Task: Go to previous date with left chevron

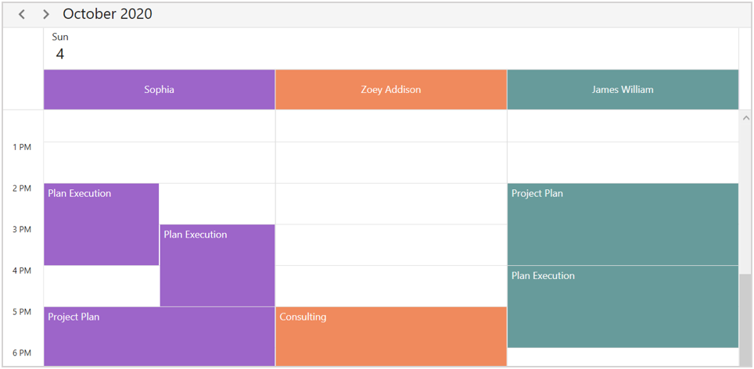Action: click(22, 14)
